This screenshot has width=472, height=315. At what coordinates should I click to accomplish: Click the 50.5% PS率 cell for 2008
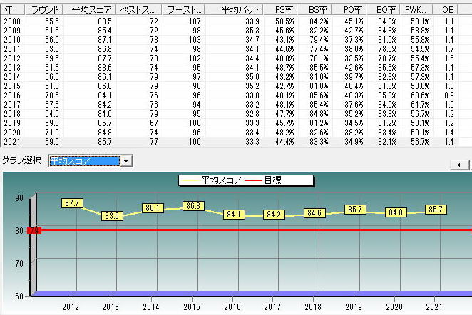point(284,21)
